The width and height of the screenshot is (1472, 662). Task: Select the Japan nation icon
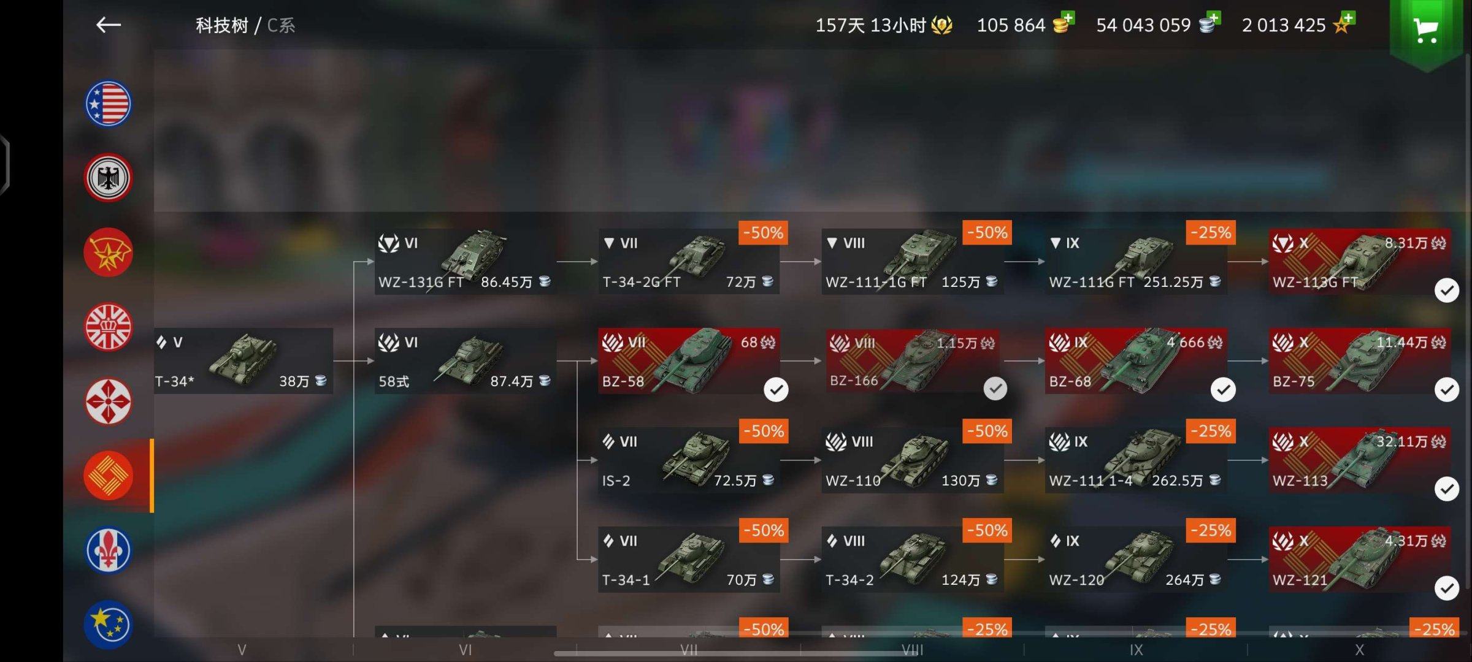point(108,401)
